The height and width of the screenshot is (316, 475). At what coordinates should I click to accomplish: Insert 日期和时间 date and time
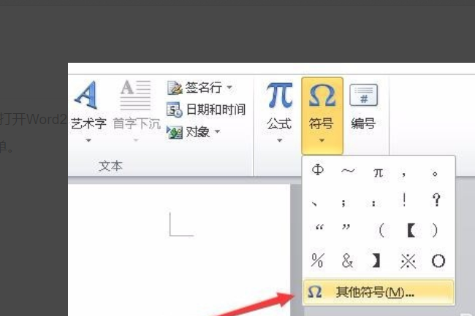click(x=206, y=109)
